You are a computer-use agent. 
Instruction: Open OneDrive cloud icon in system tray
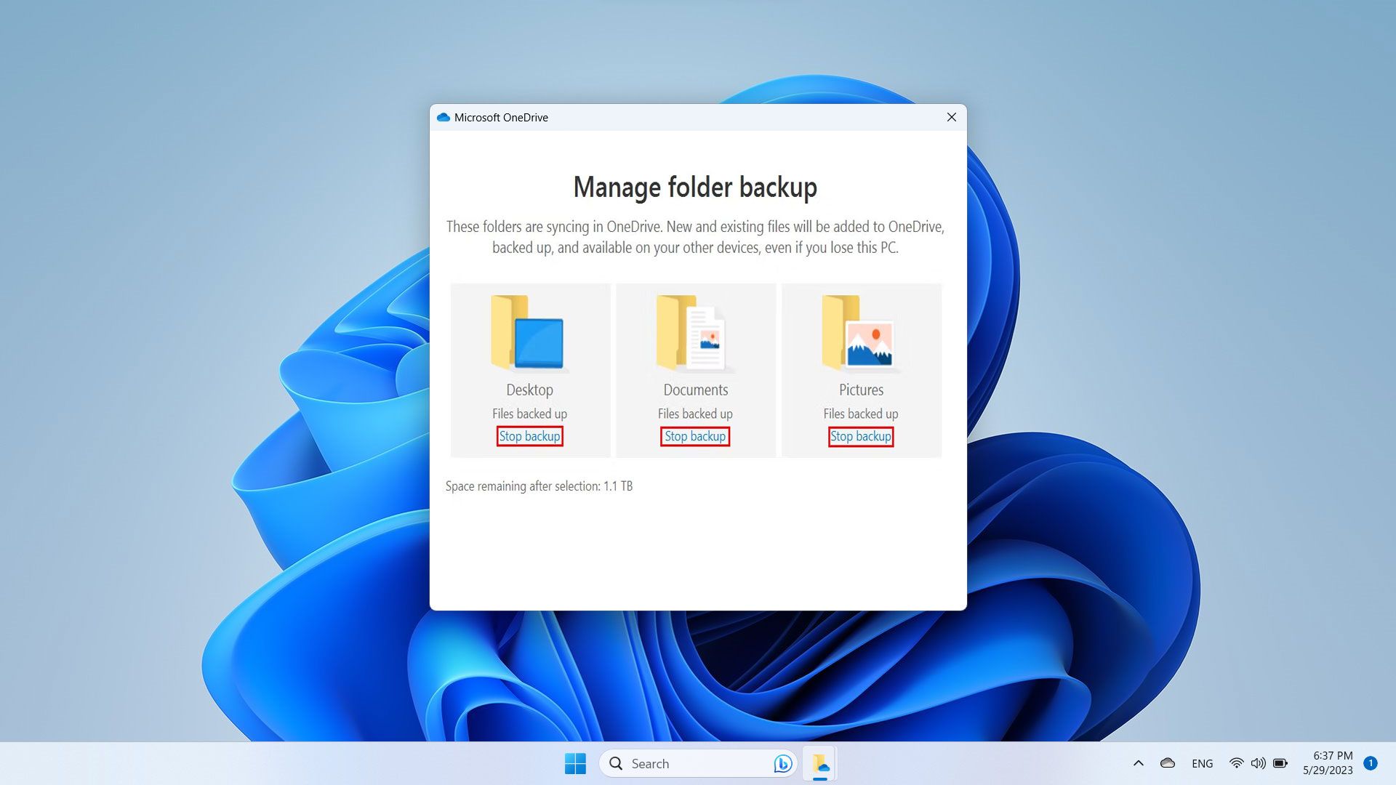(1168, 763)
